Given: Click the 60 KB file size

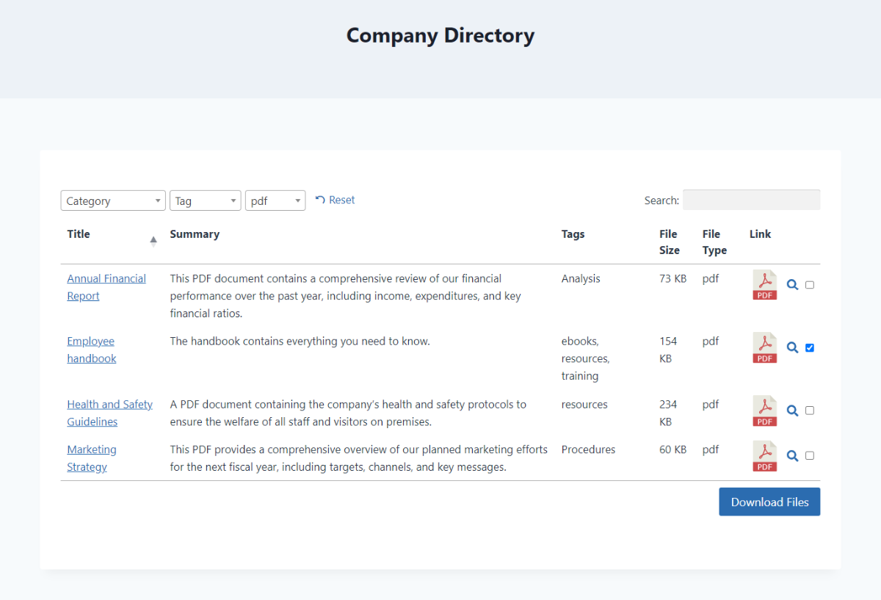Looking at the screenshot, I should click(673, 449).
